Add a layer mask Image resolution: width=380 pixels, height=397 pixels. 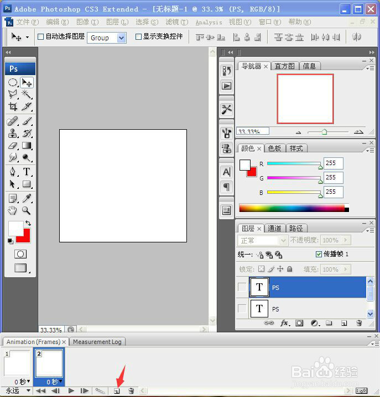(x=299, y=323)
